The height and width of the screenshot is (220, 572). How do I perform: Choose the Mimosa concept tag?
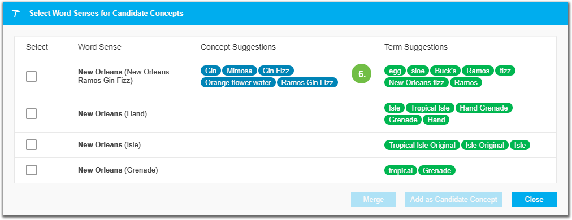[239, 71]
